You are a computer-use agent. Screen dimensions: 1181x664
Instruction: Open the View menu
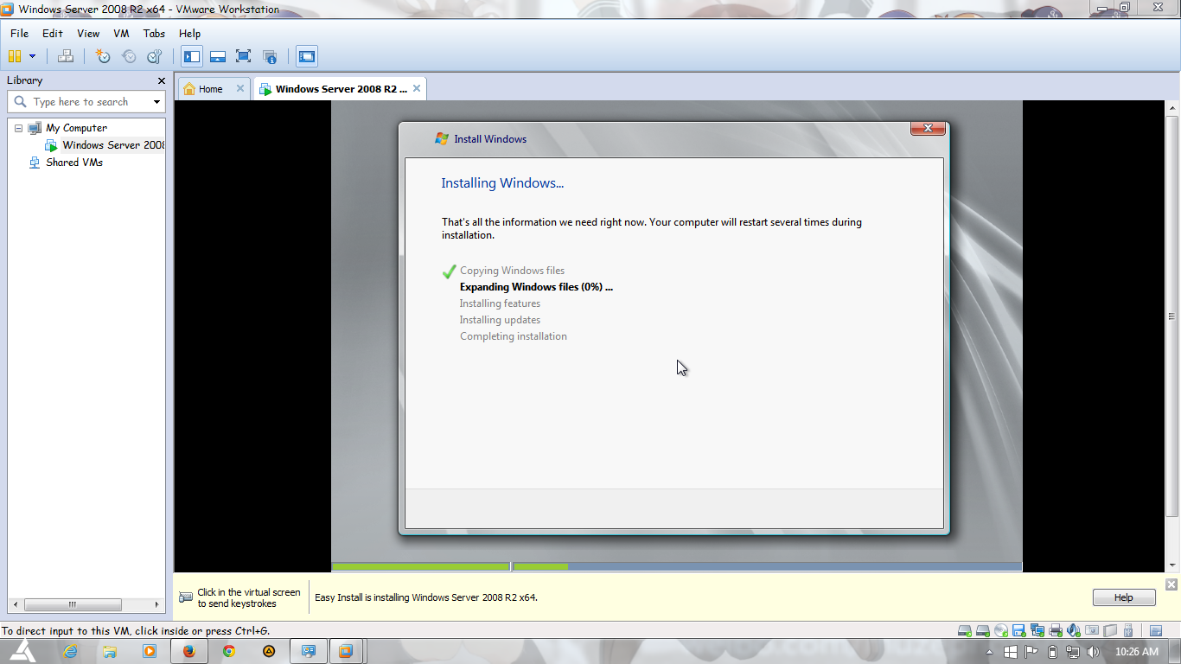(x=88, y=33)
